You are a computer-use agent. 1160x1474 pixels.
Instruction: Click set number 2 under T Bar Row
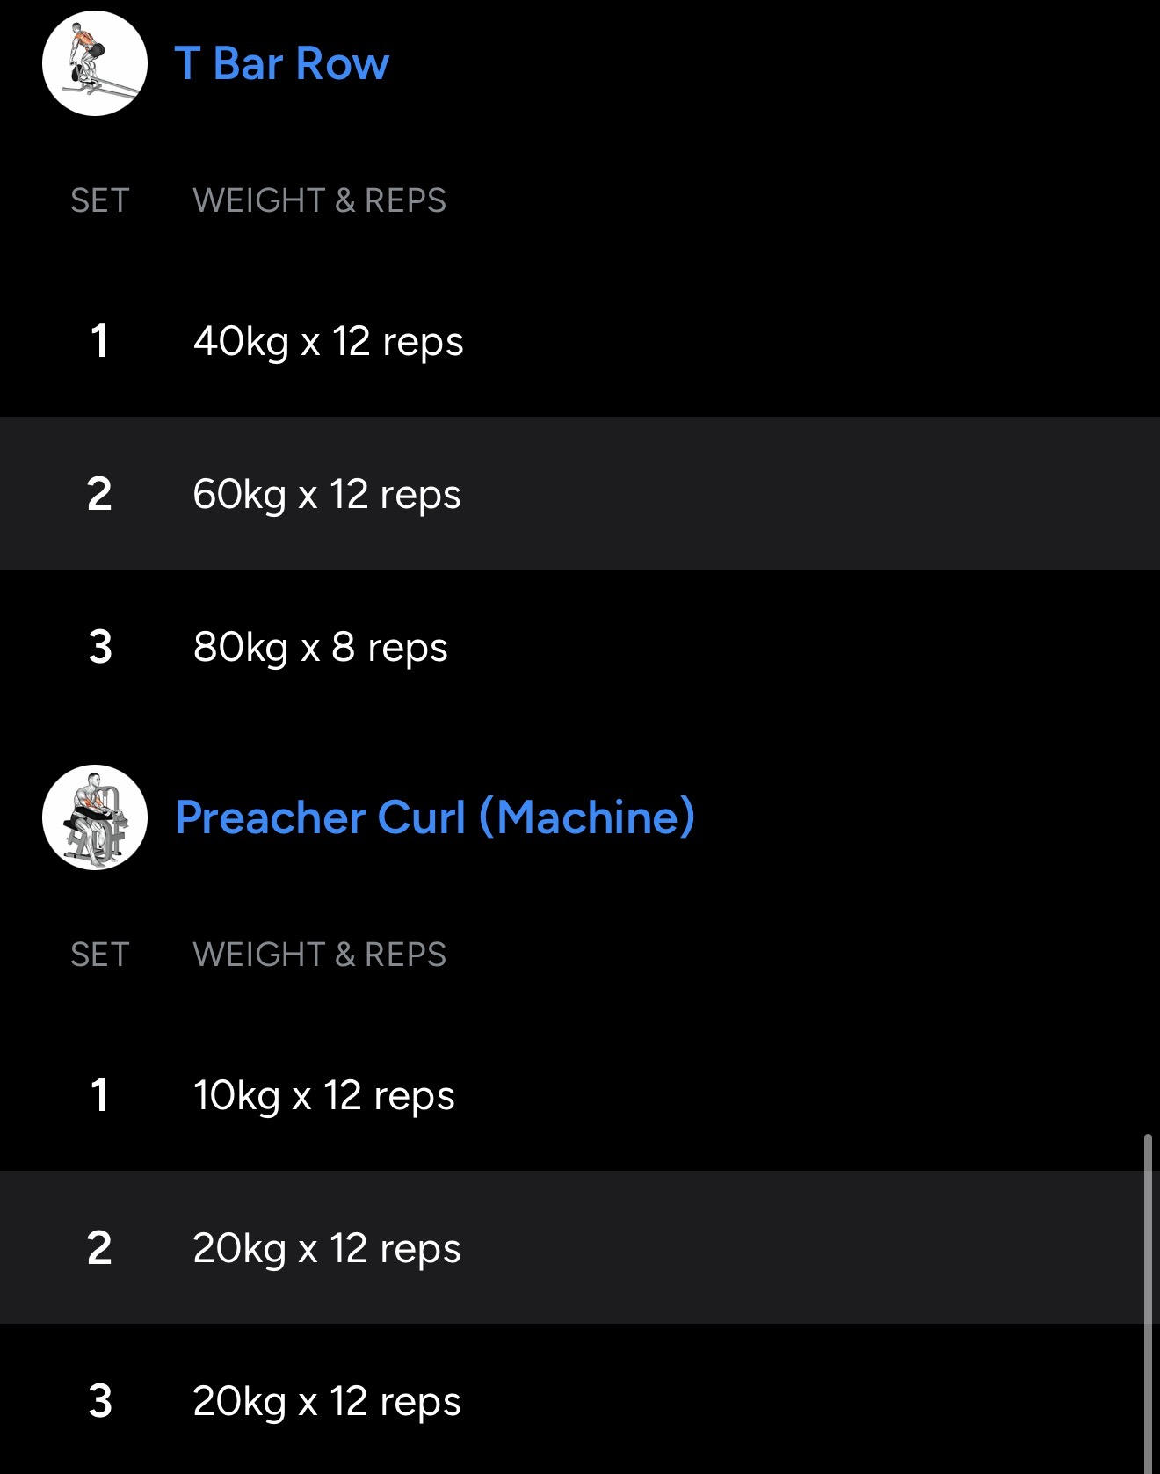(99, 494)
